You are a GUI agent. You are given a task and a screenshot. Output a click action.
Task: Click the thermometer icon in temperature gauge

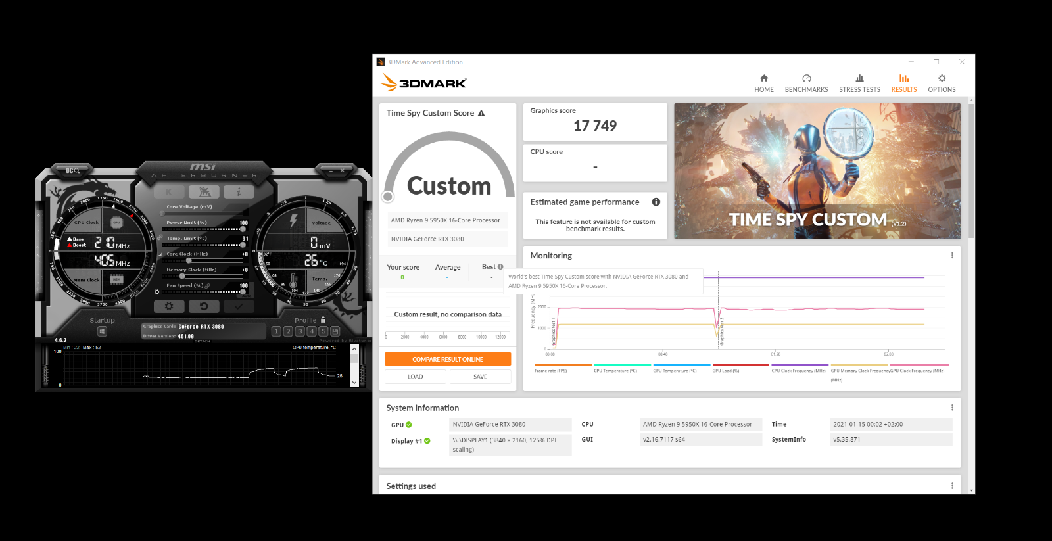coord(293,280)
